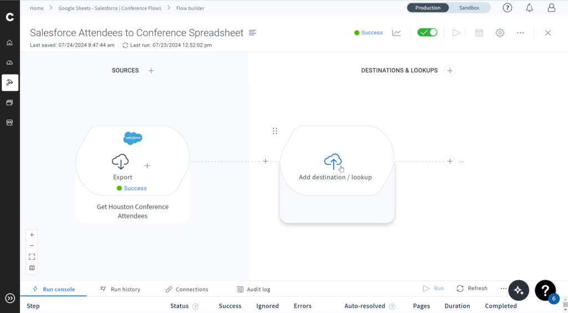Viewport: 568px width, 313px height.
Task: Open the flow more options ellipsis
Action: coord(520,33)
